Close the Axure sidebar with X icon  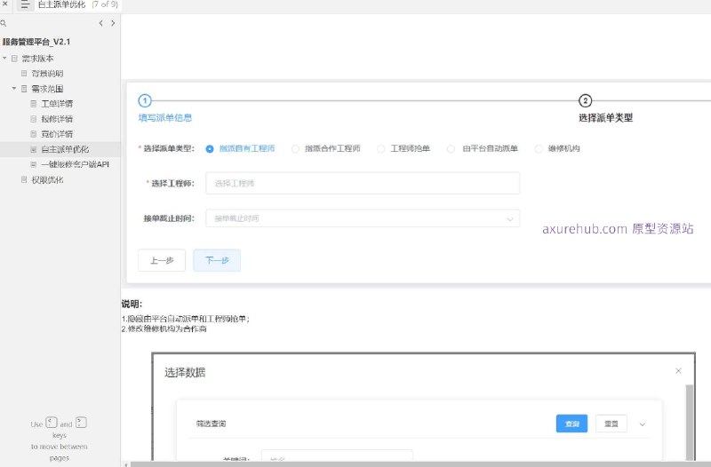tap(5, 4)
